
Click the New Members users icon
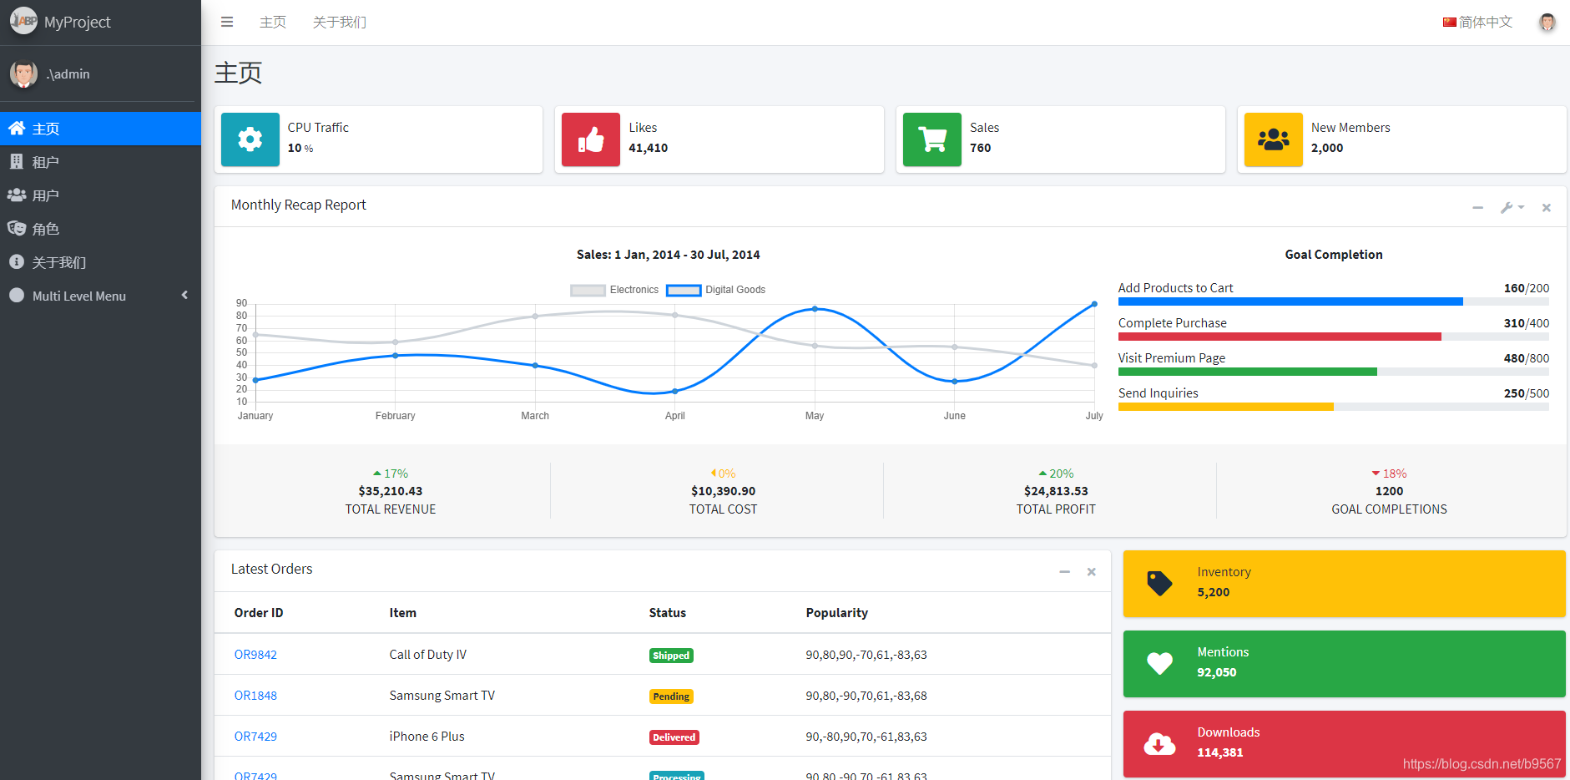tap(1274, 139)
